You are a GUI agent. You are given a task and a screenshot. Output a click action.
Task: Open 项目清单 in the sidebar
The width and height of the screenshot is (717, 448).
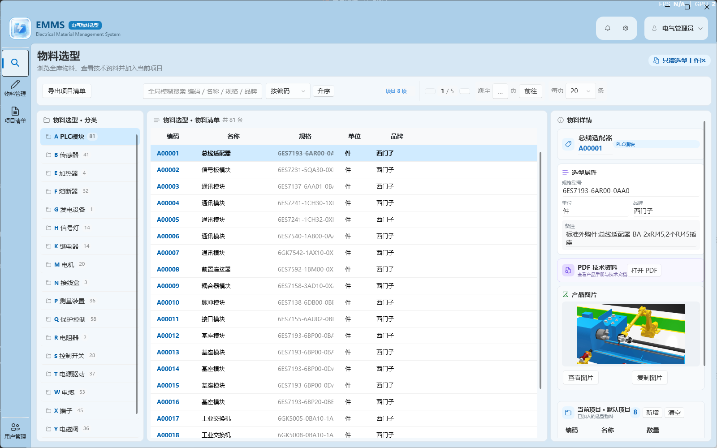pyautogui.click(x=15, y=115)
